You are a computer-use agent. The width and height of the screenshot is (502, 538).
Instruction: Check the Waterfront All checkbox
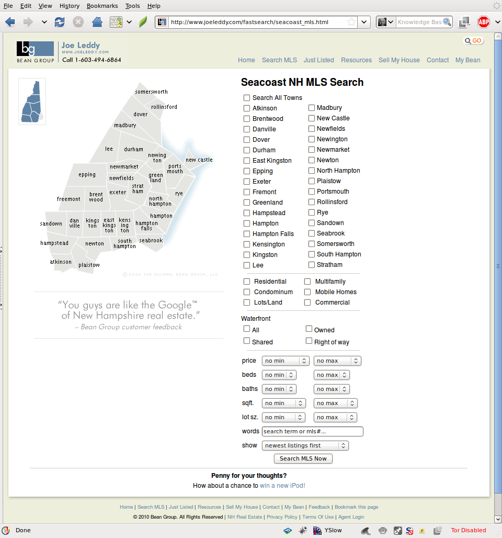[246, 329]
